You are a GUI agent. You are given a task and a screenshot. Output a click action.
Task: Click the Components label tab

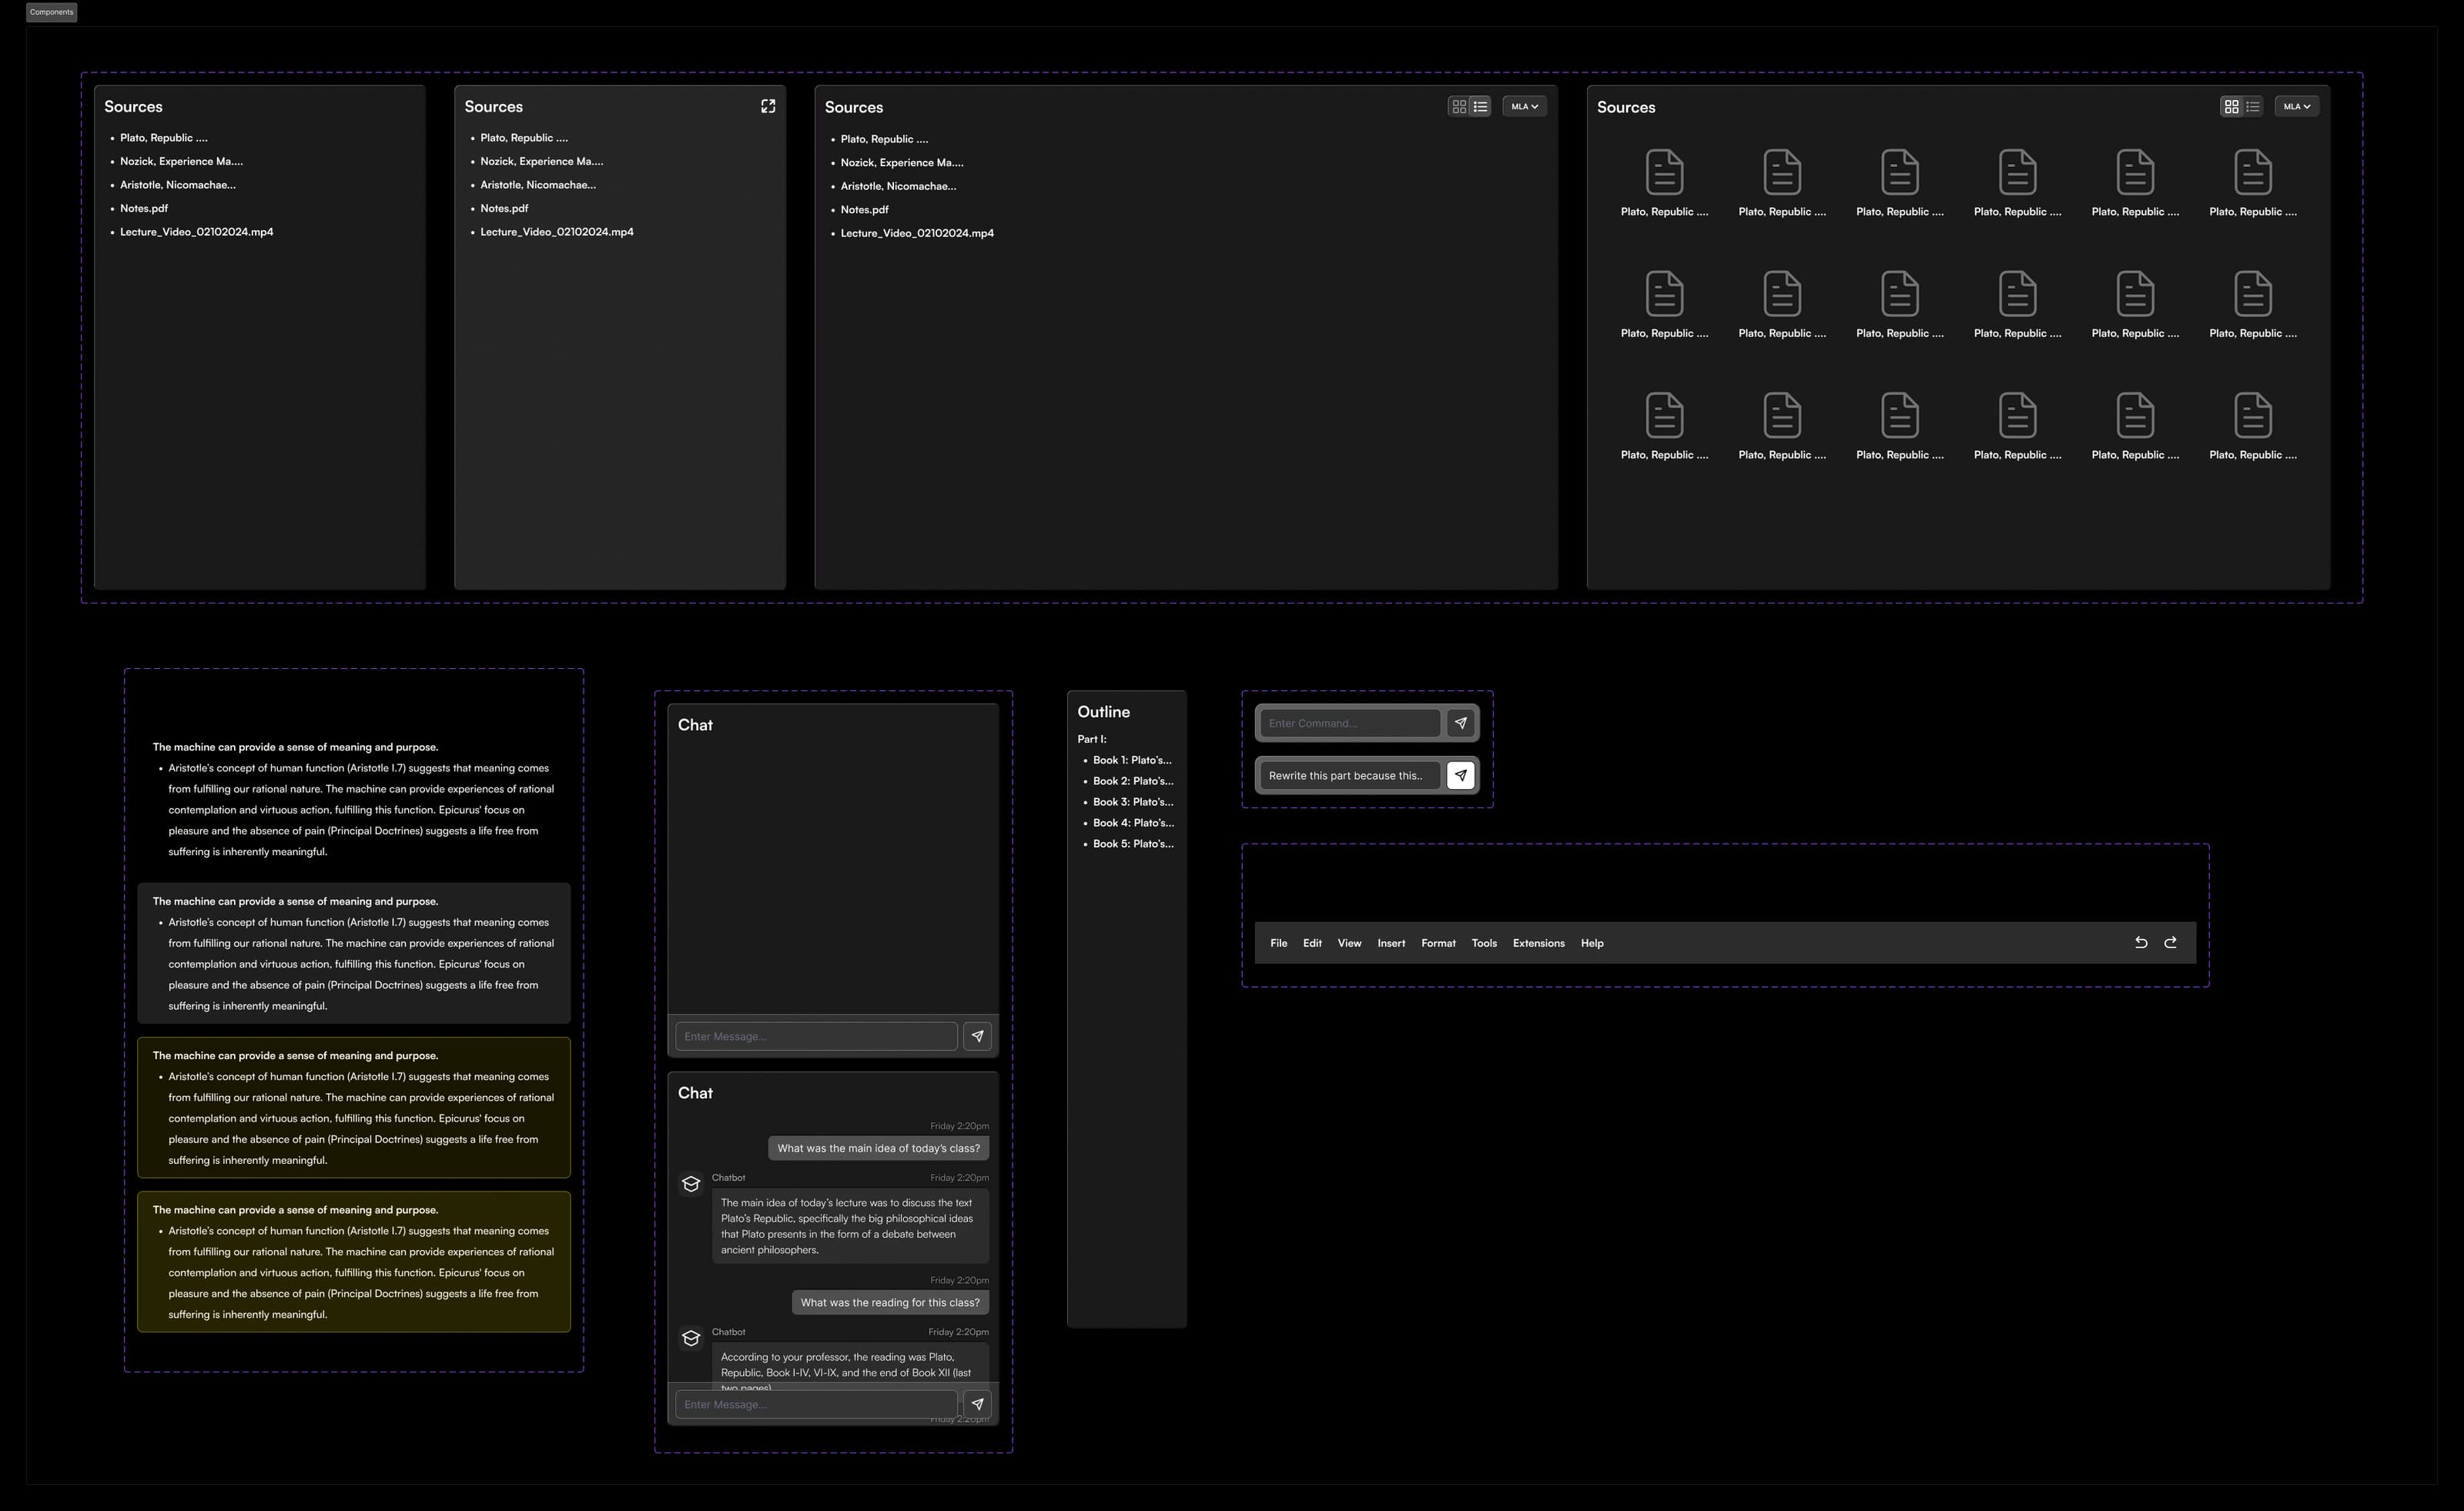click(x=51, y=12)
